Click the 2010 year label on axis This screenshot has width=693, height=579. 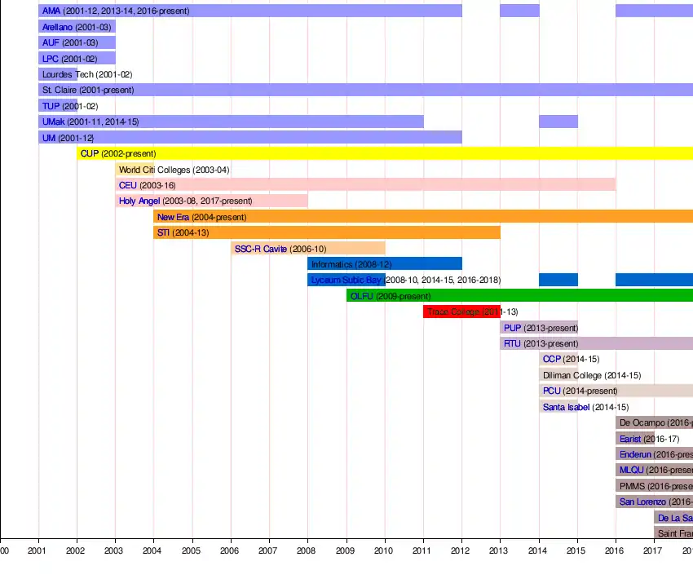pos(383,552)
